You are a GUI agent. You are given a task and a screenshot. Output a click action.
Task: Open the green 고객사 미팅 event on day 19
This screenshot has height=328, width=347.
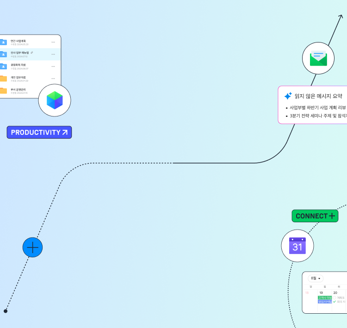[x=325, y=298]
